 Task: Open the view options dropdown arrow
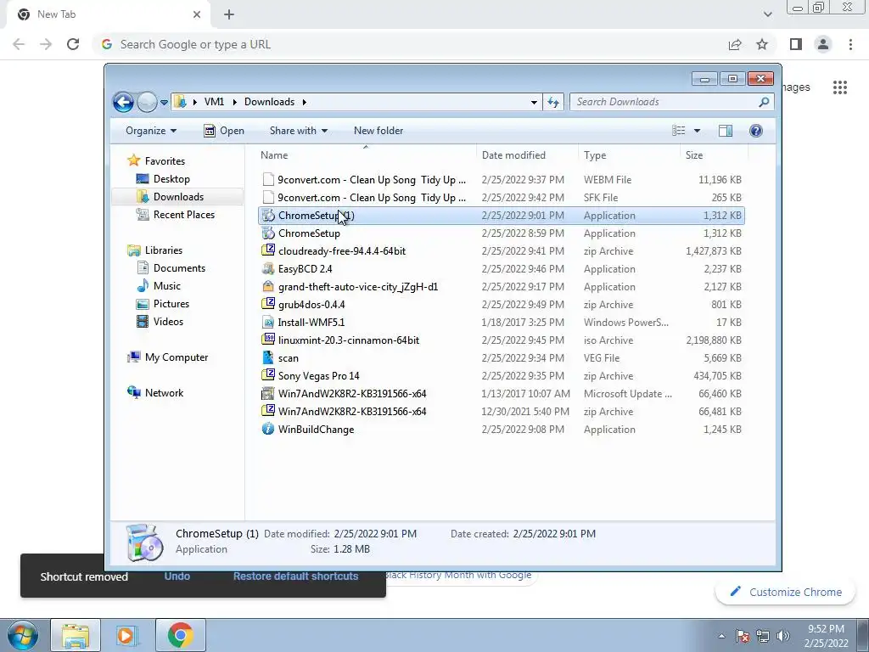[x=698, y=131]
